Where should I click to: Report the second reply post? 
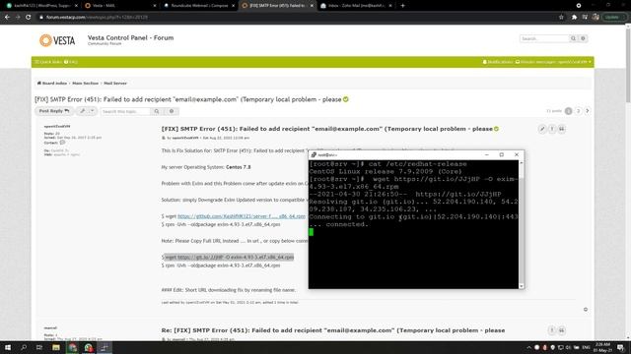[x=552, y=330]
